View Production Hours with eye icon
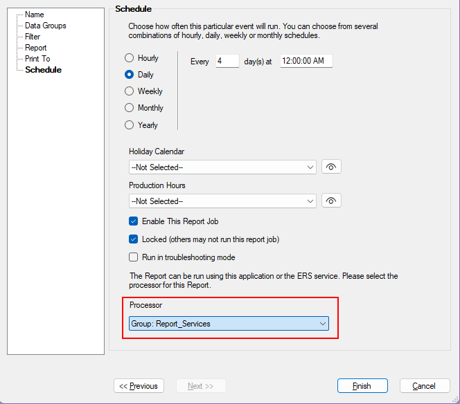The height and width of the screenshot is (404, 460). click(331, 201)
